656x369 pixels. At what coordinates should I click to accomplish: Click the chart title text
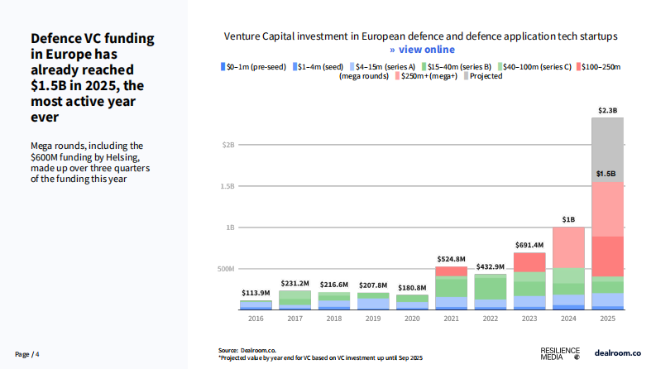point(421,37)
